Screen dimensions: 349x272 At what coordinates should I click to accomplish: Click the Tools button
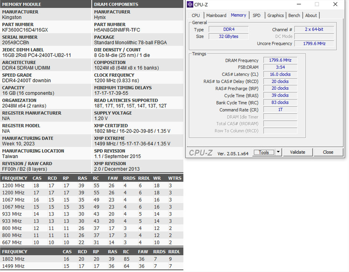coord(264,152)
